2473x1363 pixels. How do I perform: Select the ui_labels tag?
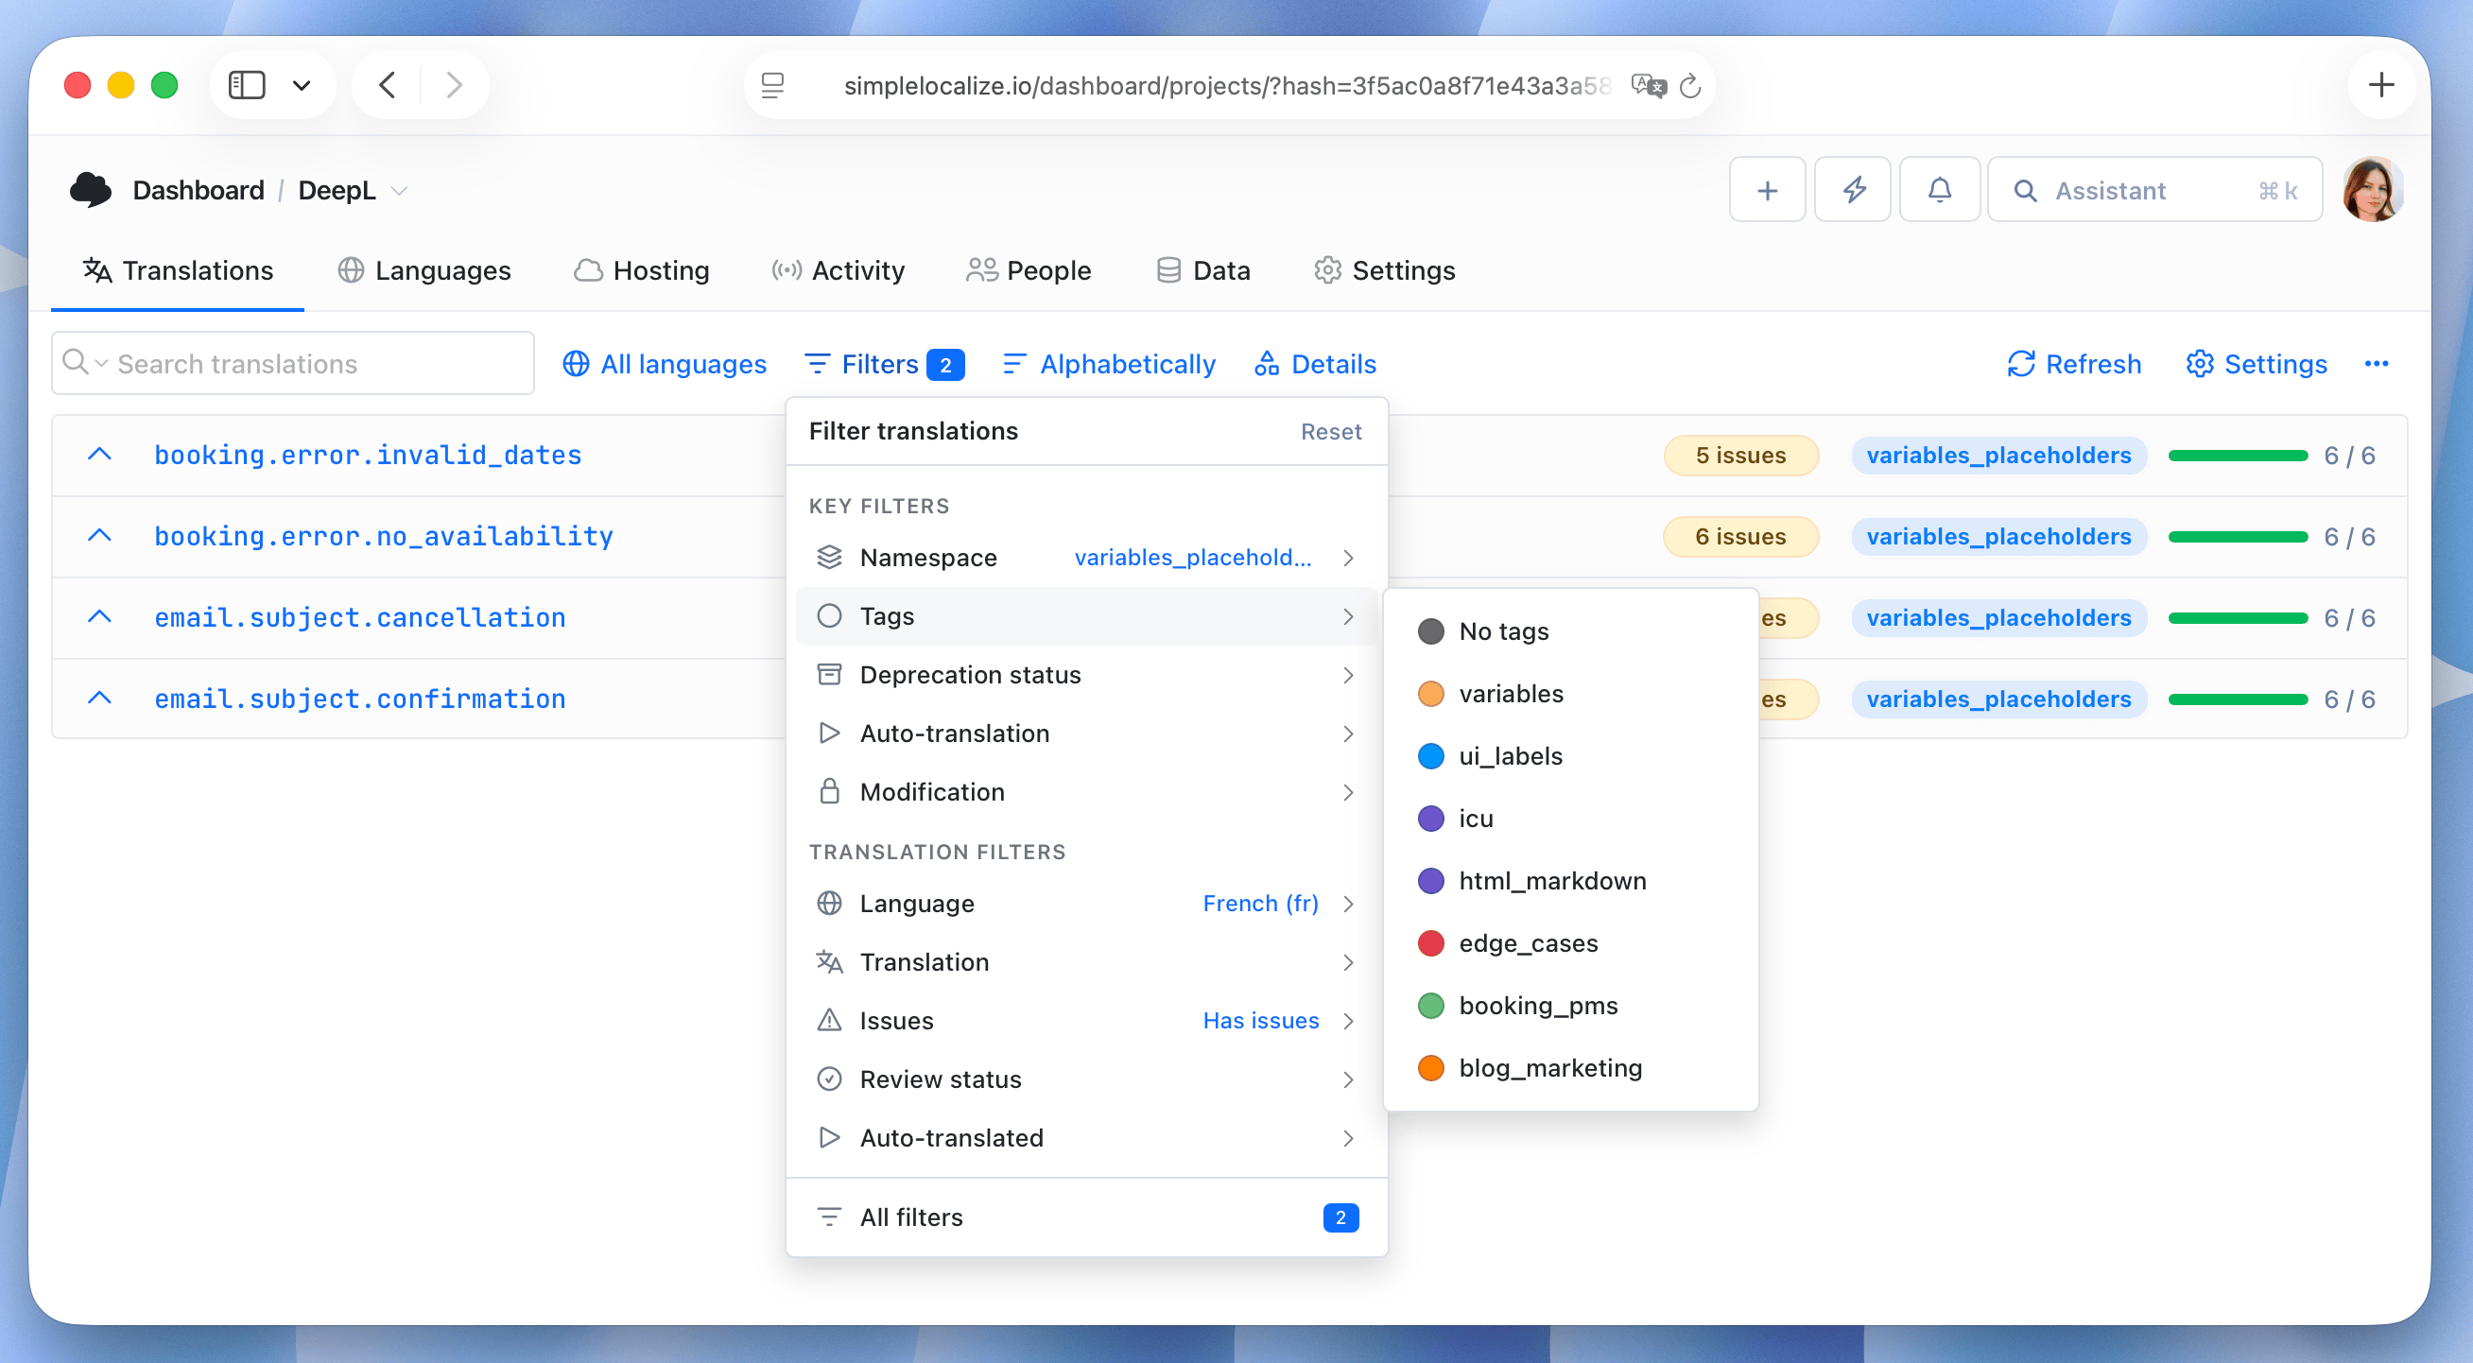point(1511,755)
